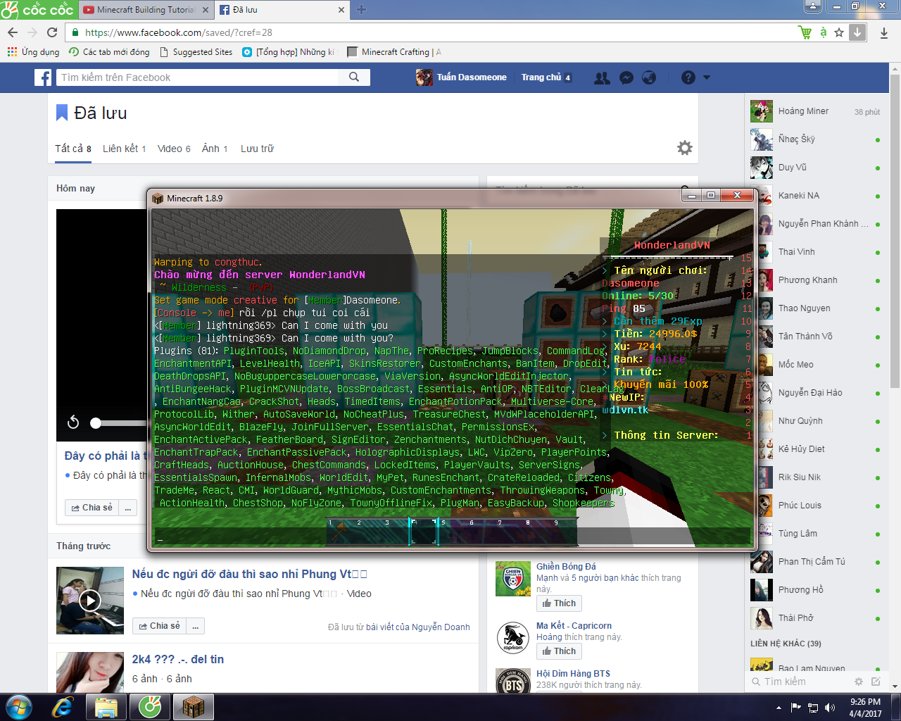Open the chat sidebar options gear
The height and width of the screenshot is (721, 901).
[x=859, y=682]
